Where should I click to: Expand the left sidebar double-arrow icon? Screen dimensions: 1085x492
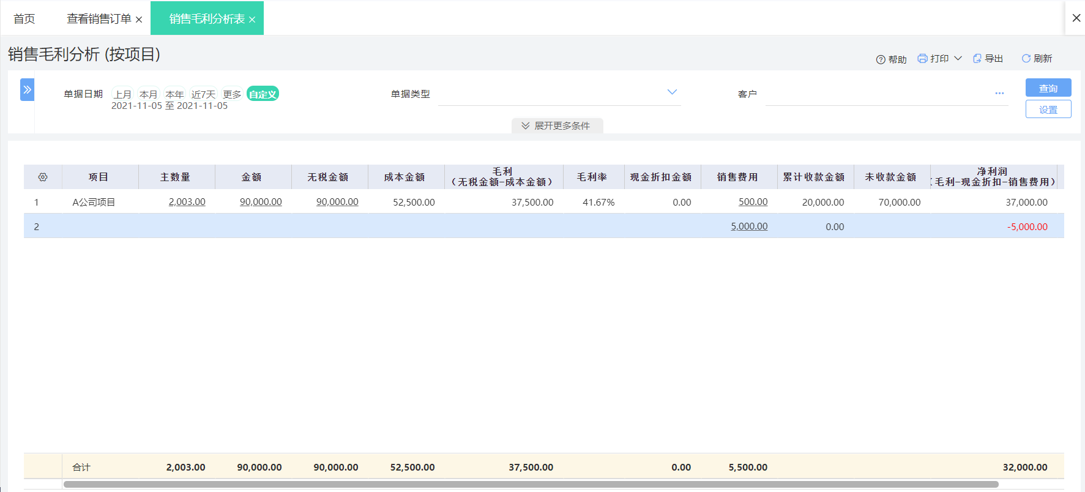[x=27, y=90]
